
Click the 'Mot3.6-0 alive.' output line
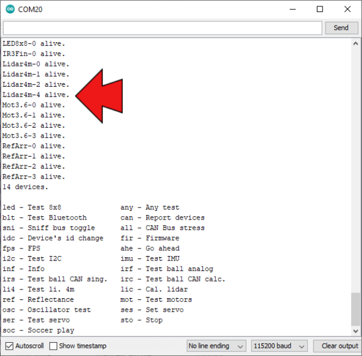(34, 105)
